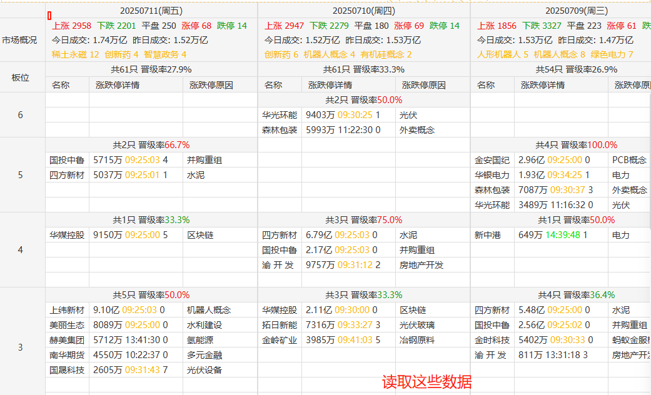Click 涨跌停原因 column header under 20250711
The width and height of the screenshot is (651, 395).
click(211, 85)
